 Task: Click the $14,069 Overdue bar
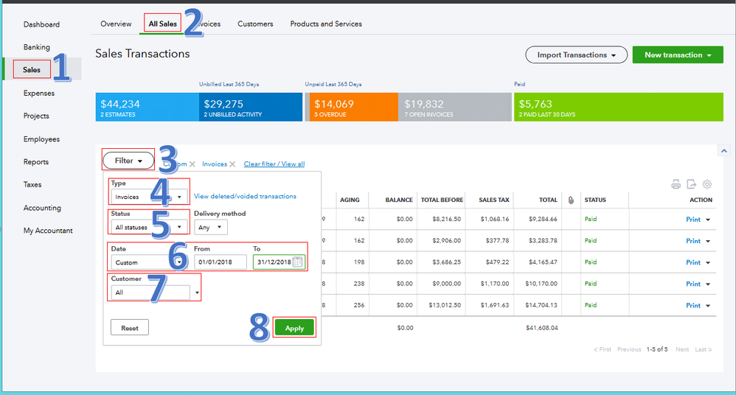(354, 107)
